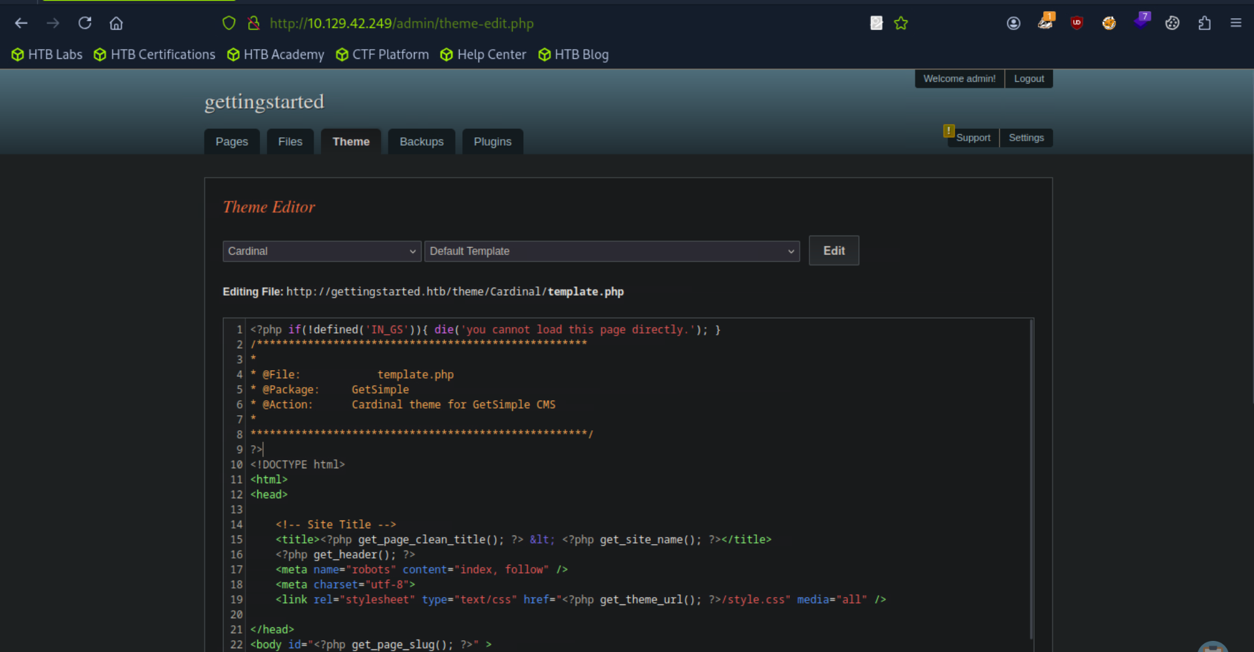Switch to the Pages tab
Screen dimensions: 1254x652
(x=232, y=142)
